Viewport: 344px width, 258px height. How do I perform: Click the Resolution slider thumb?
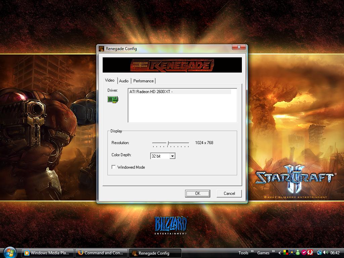click(x=168, y=143)
